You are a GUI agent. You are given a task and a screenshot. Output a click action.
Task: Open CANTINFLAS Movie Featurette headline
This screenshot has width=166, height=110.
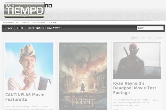pos(25,97)
